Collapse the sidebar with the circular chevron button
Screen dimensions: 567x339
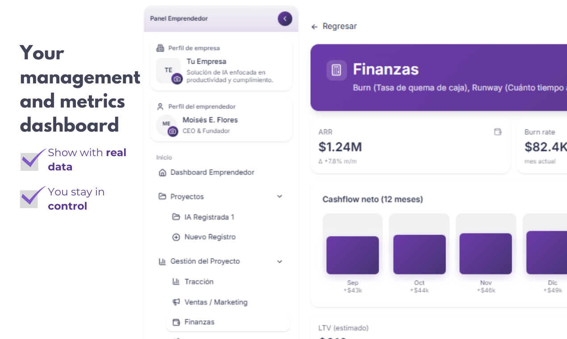[x=285, y=19]
